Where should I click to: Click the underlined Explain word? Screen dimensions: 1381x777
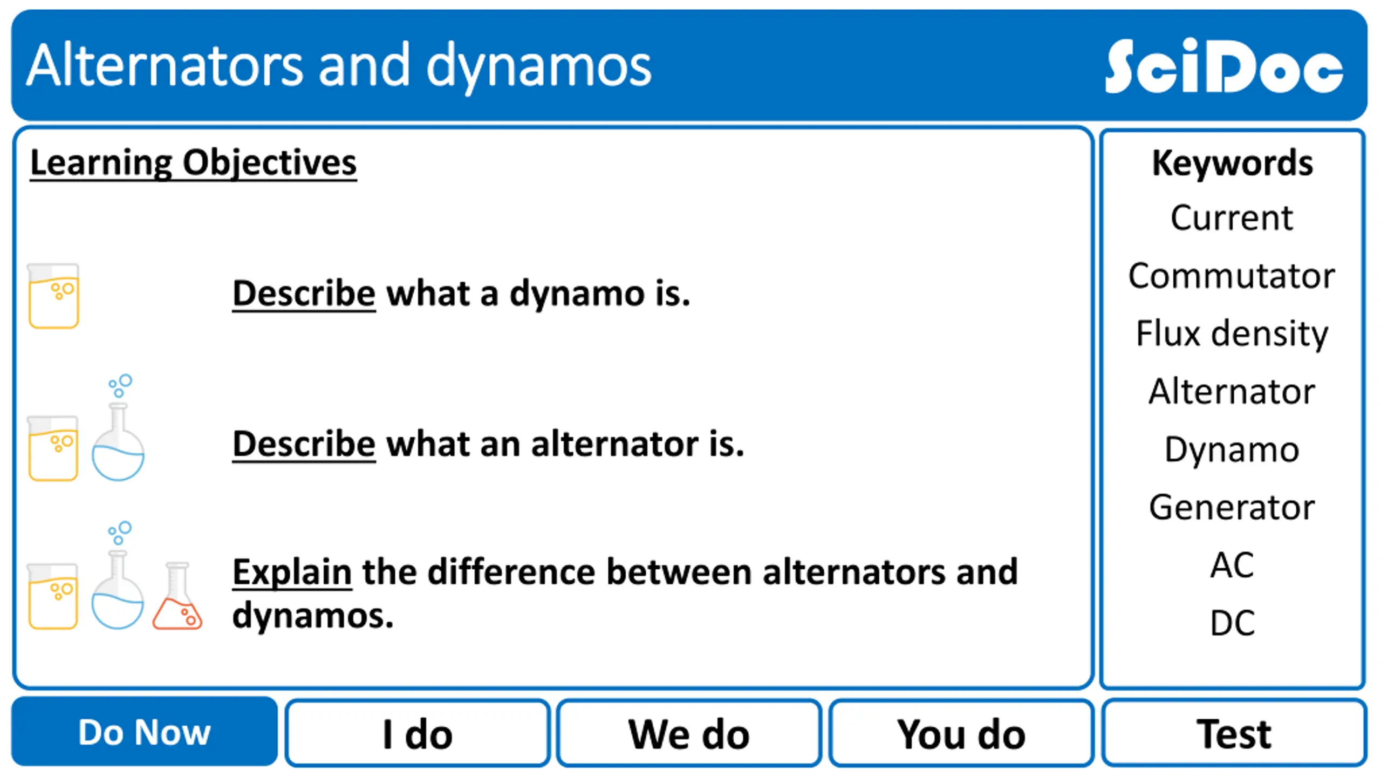[292, 572]
